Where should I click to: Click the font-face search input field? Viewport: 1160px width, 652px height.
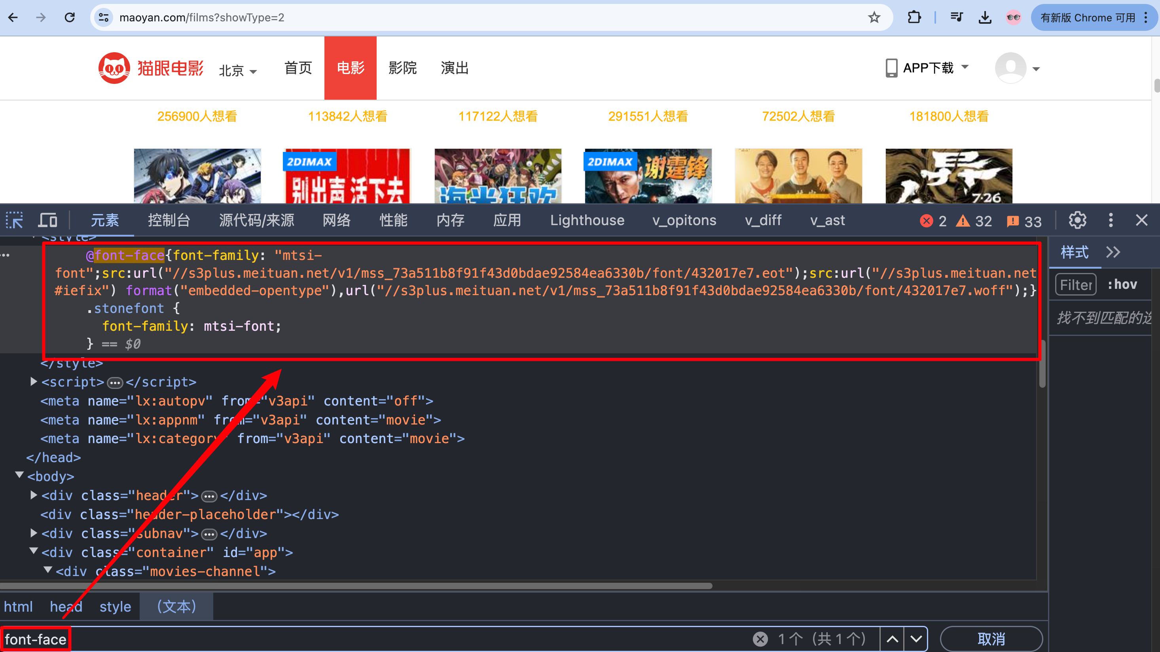36,639
